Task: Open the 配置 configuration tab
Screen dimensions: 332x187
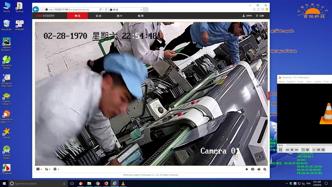Action: 141,16
